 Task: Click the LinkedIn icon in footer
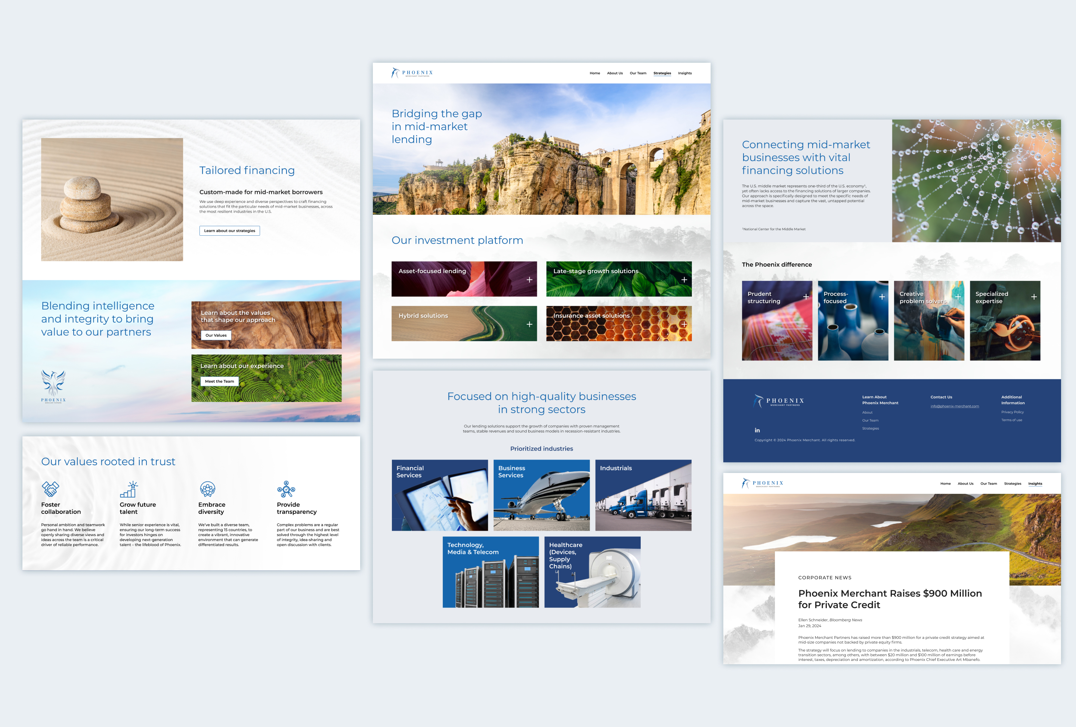(757, 430)
